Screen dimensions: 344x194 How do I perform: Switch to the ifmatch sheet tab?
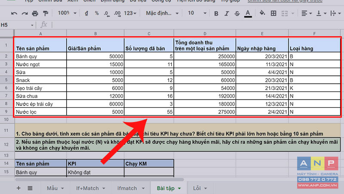[127, 188]
